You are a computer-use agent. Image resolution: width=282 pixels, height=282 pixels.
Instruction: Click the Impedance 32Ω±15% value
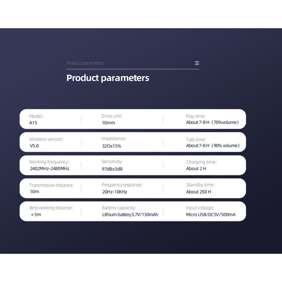tap(111, 146)
